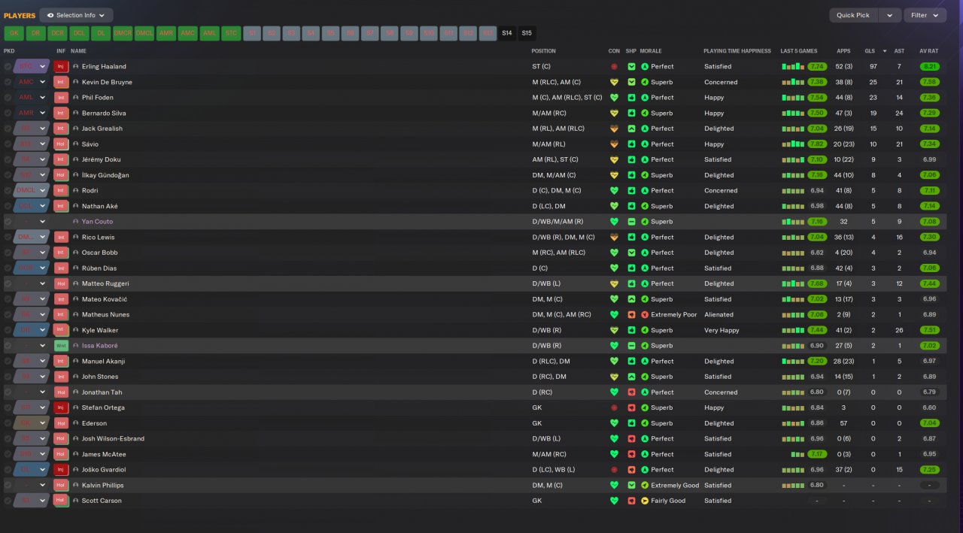963x533 pixels.
Task: Toggle the picked checkbox for Ederson
Action: 8,423
